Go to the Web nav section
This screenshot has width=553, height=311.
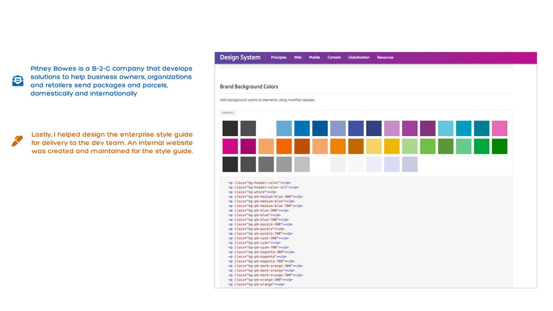click(298, 58)
